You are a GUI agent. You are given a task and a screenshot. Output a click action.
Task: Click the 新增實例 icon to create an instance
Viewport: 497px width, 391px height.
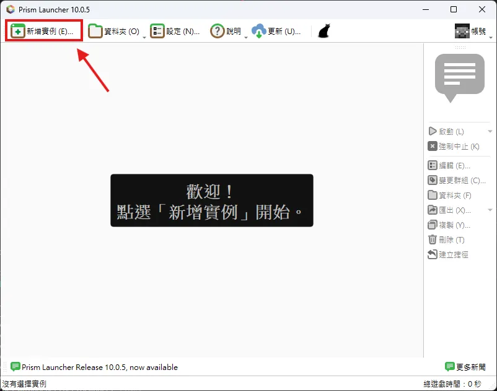[17, 30]
